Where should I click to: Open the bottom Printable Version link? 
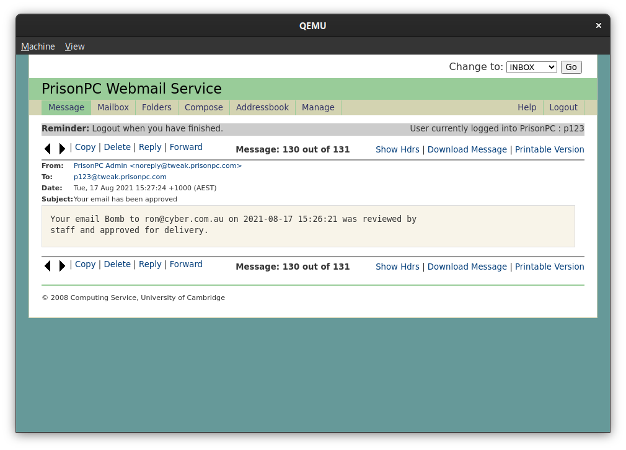pyautogui.click(x=549, y=267)
